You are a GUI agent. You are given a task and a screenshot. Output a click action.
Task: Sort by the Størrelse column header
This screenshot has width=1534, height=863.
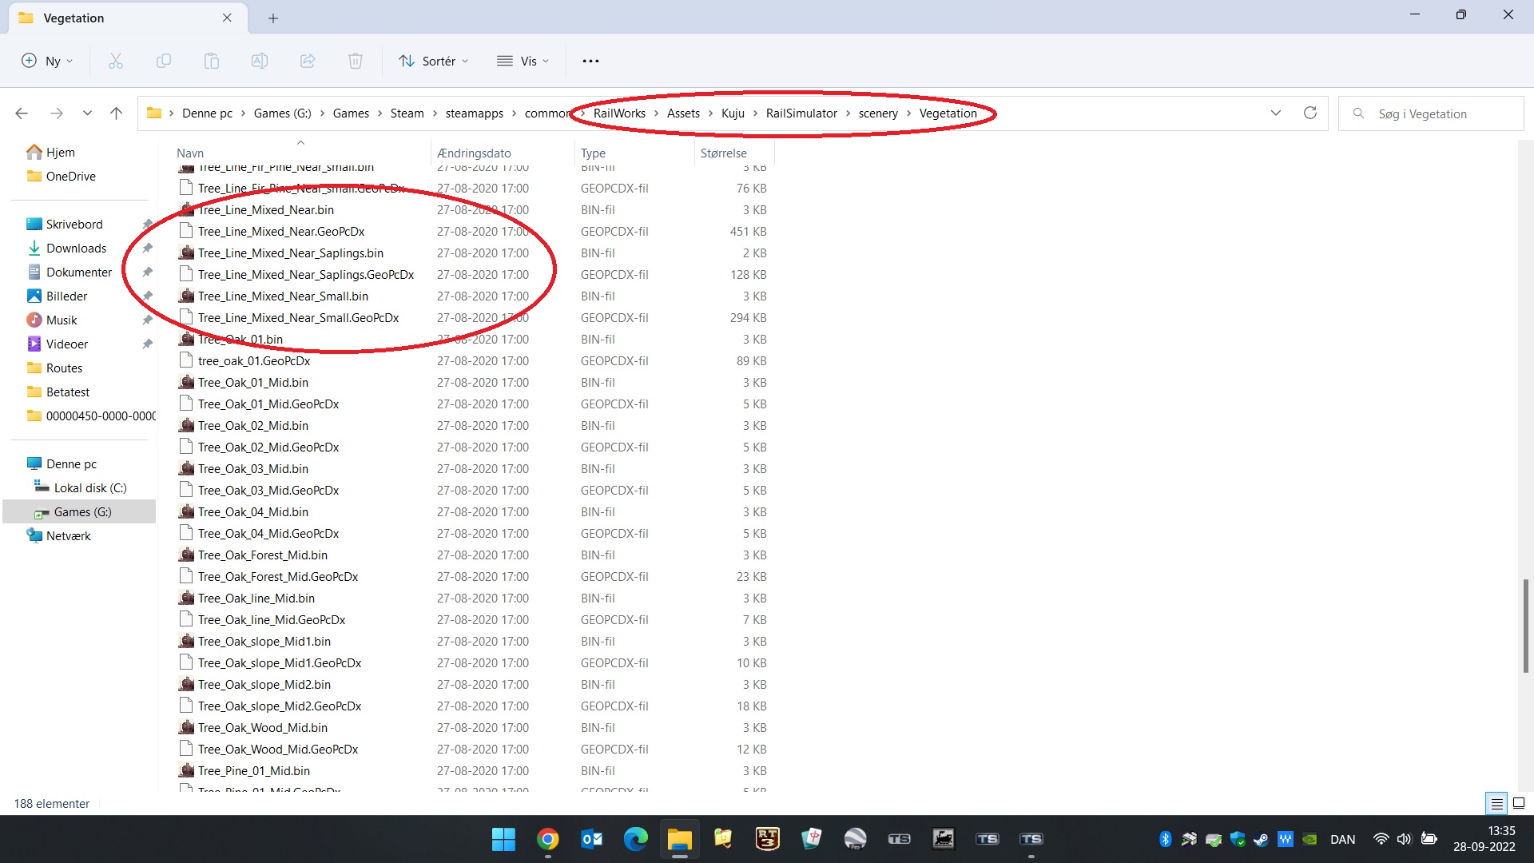click(x=723, y=153)
